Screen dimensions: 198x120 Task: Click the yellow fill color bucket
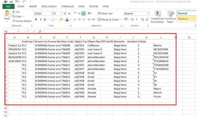[61, 19]
